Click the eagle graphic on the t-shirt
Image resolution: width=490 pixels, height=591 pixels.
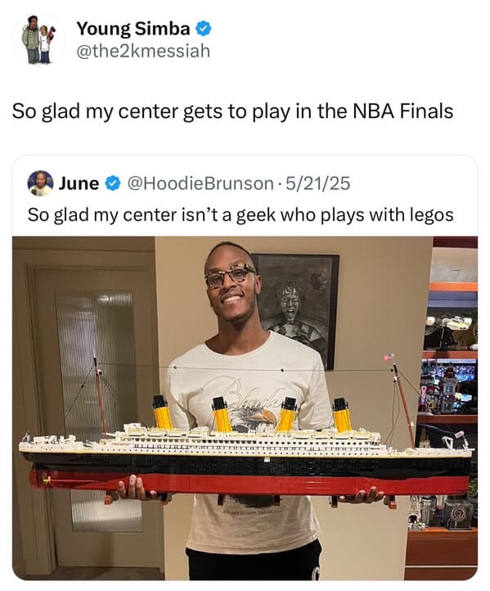click(x=256, y=419)
